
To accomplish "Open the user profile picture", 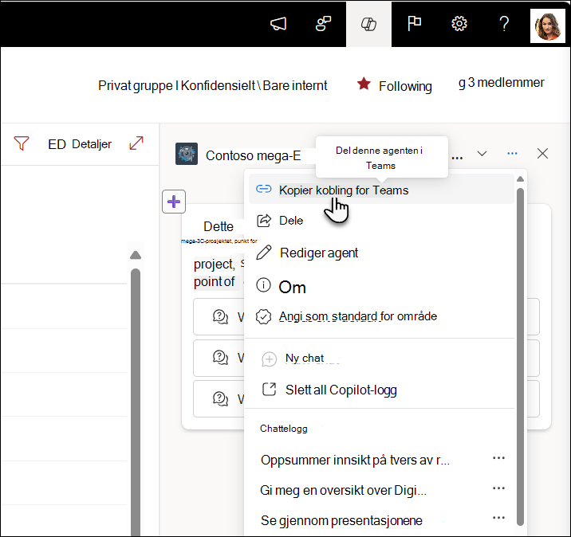I will (547, 25).
